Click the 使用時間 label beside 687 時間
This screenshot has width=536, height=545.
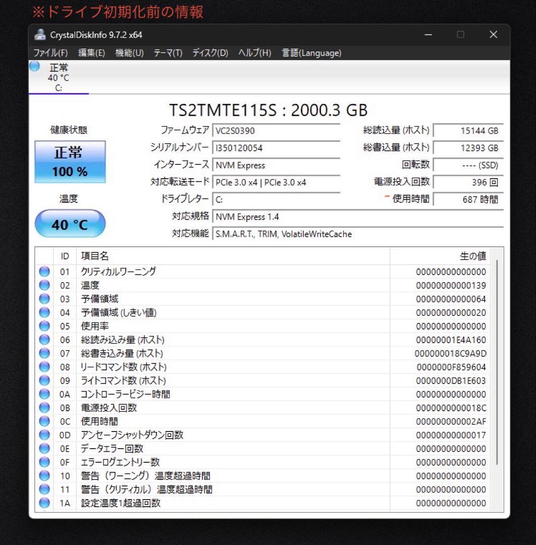(411, 199)
